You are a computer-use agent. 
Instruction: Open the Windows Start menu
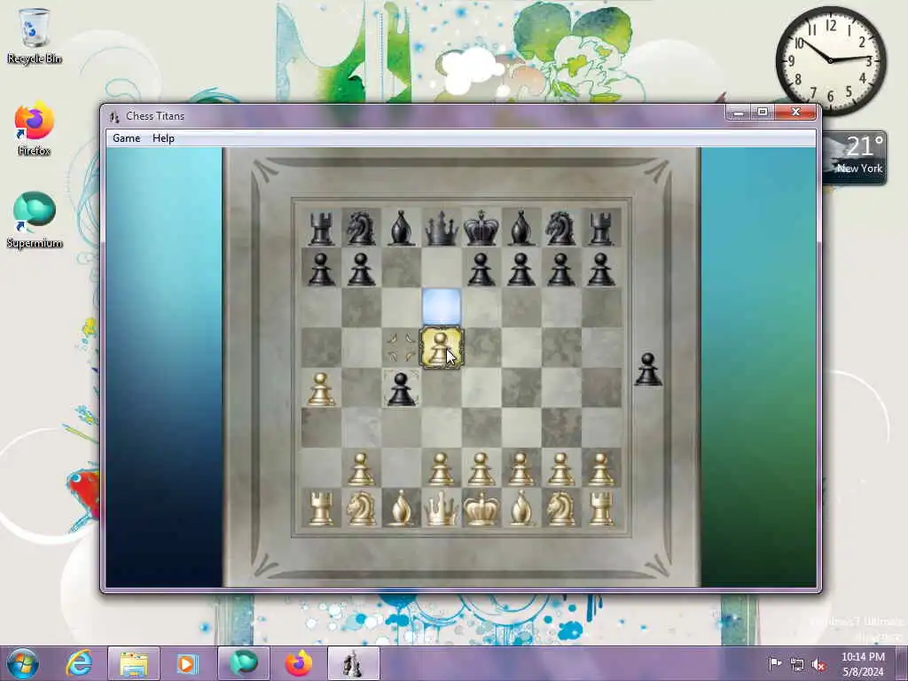[22, 663]
